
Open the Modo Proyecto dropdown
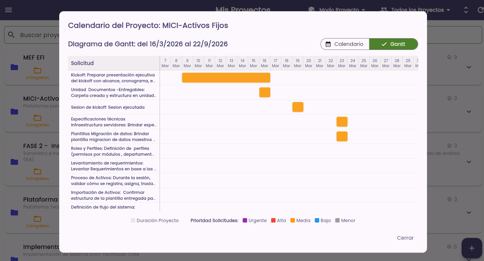337,10
